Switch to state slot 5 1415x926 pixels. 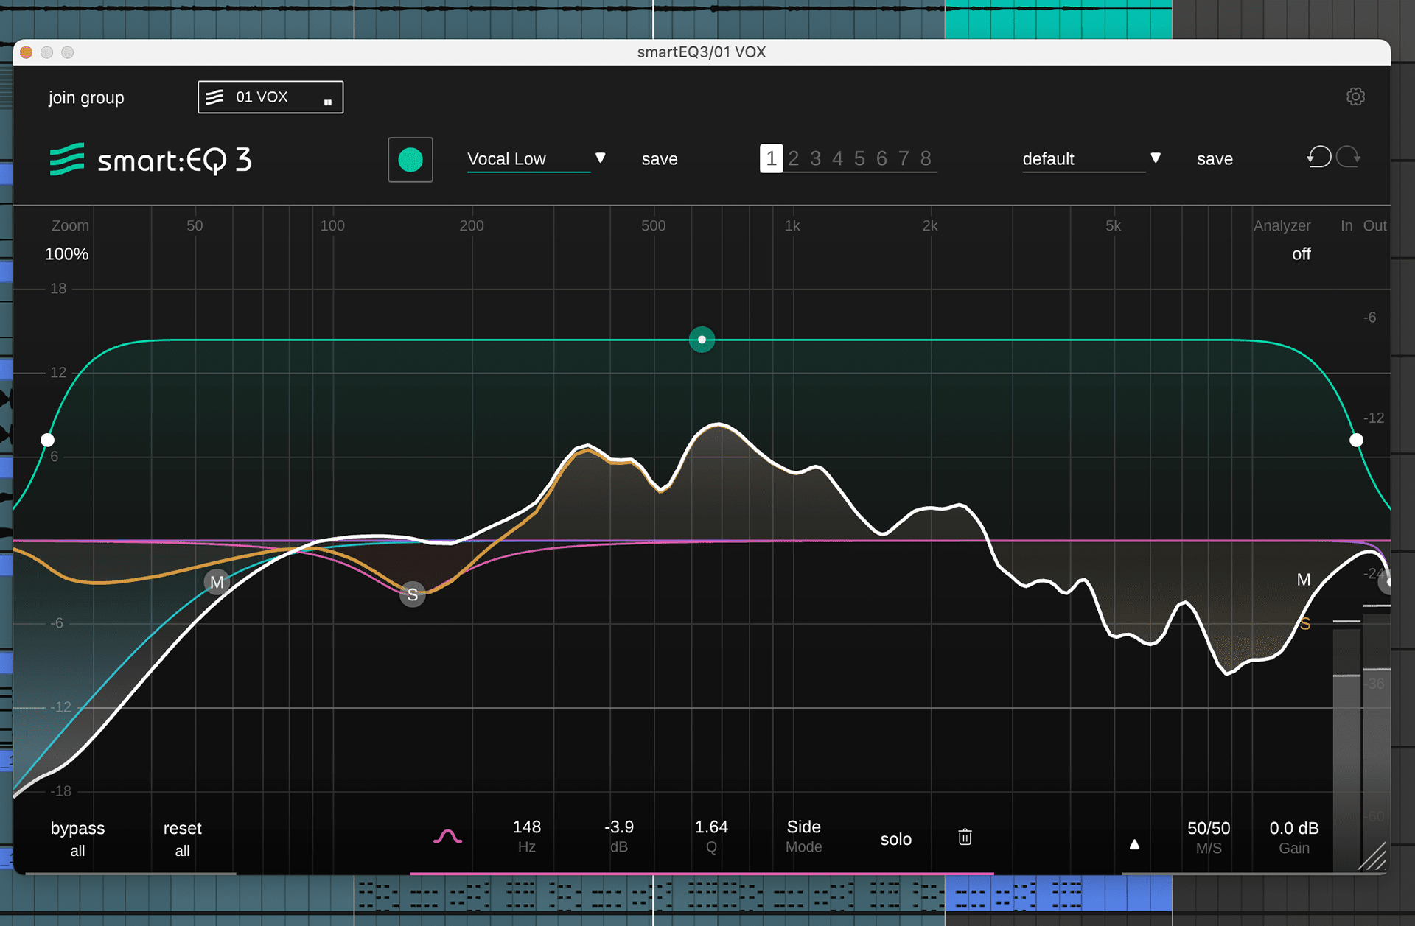click(860, 158)
